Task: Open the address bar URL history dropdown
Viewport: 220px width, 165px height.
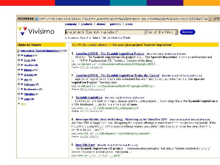Action: [210, 19]
